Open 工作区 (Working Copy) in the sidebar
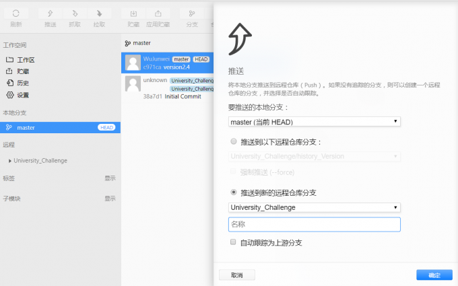458x286 pixels. pos(26,60)
